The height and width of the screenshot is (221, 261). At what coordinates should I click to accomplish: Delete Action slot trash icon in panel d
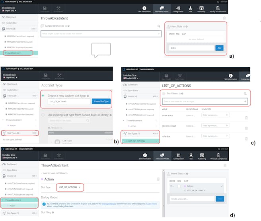[158, 179]
